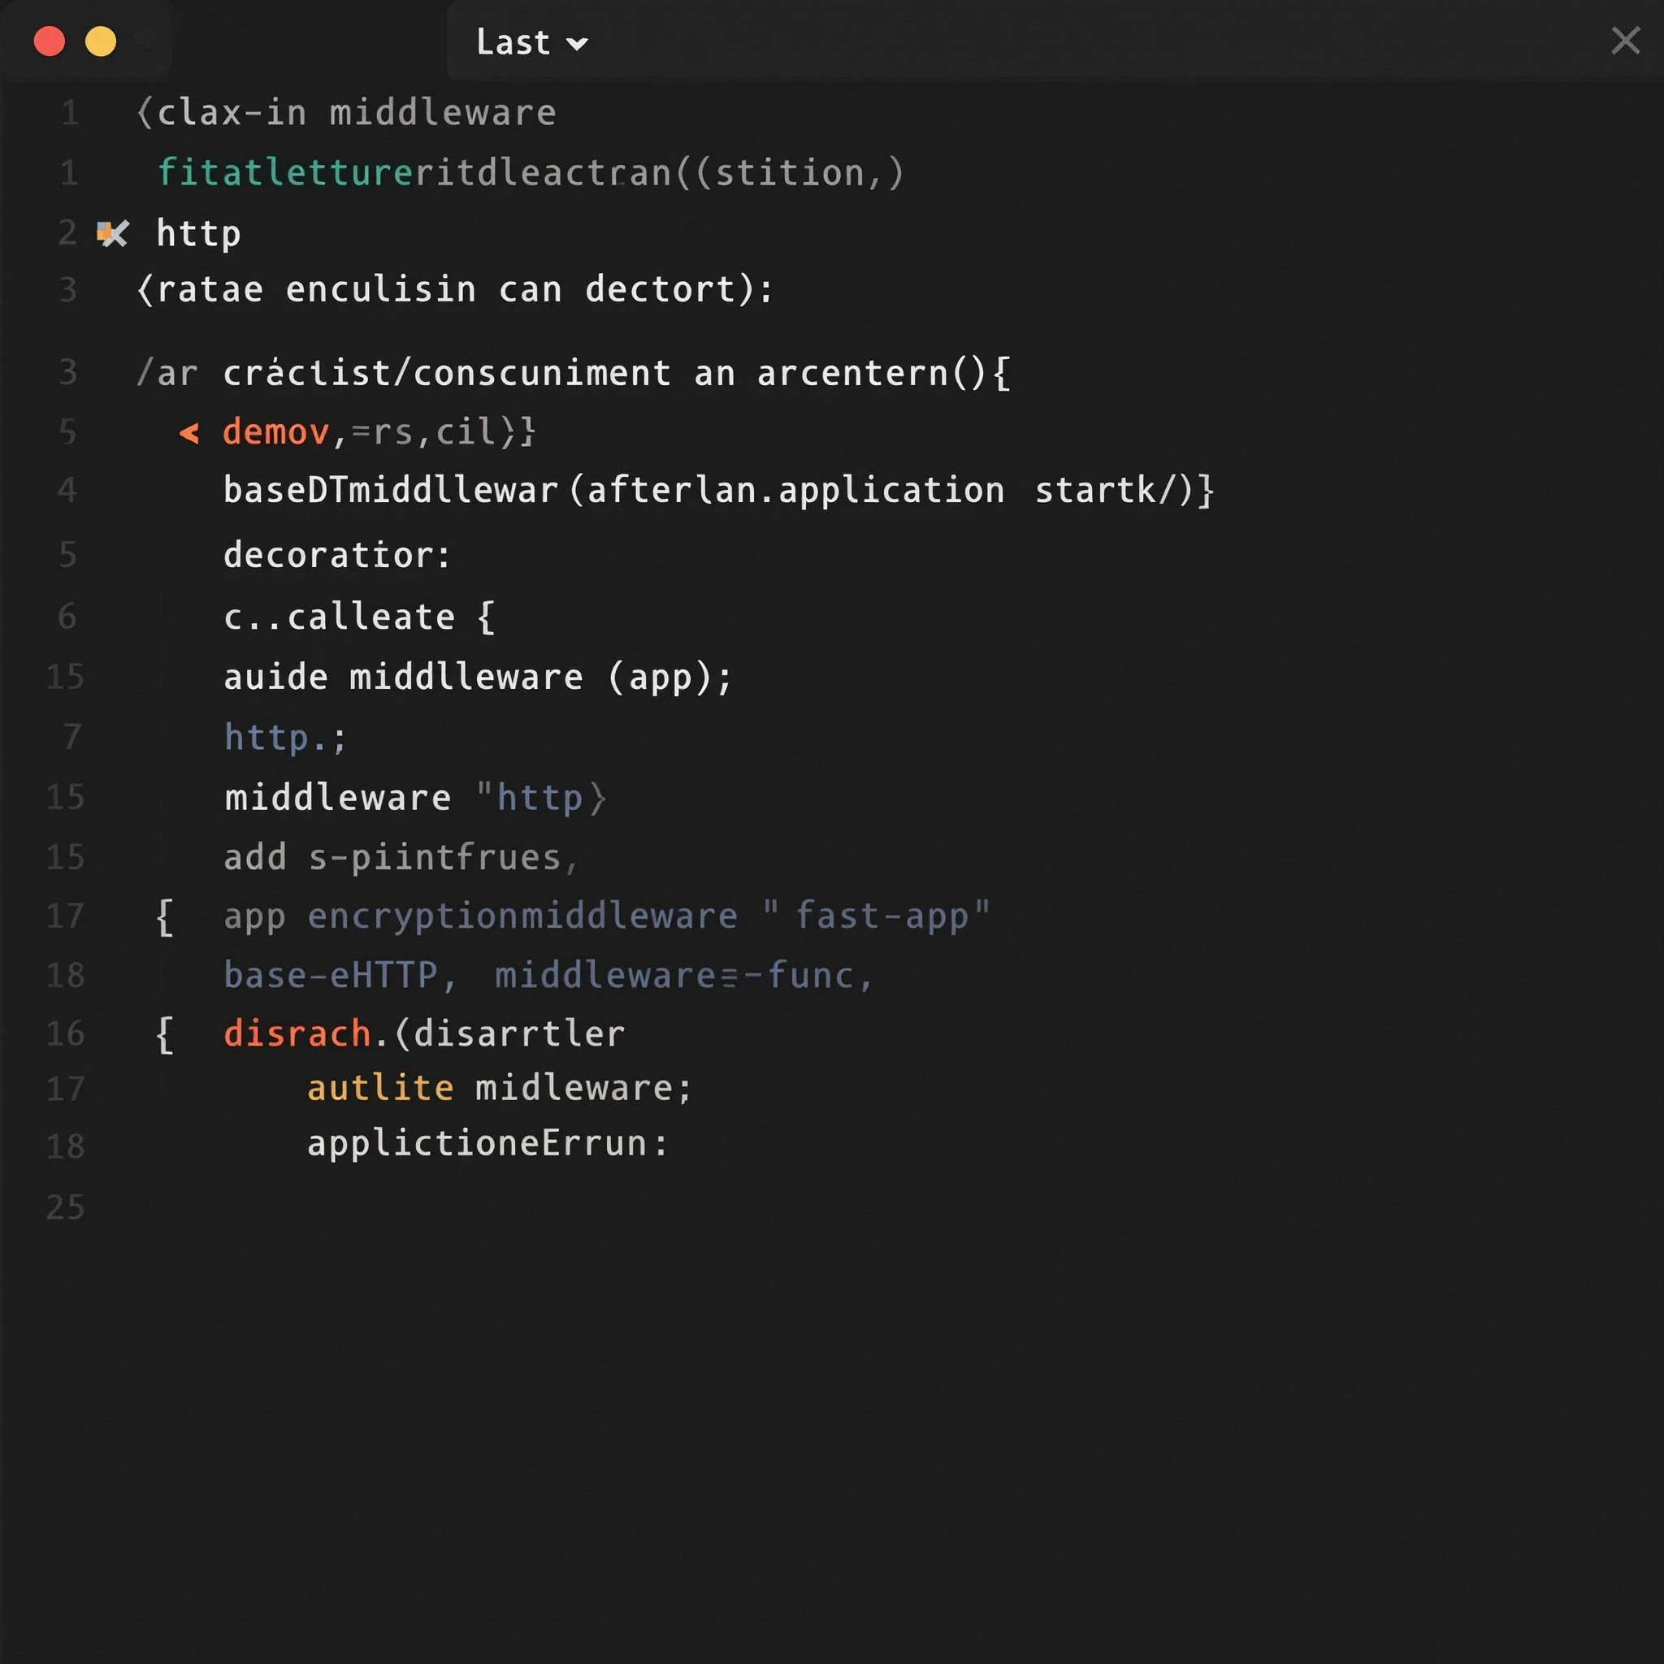
Task: Click the auide middlleware (app); line
Action: click(x=477, y=677)
